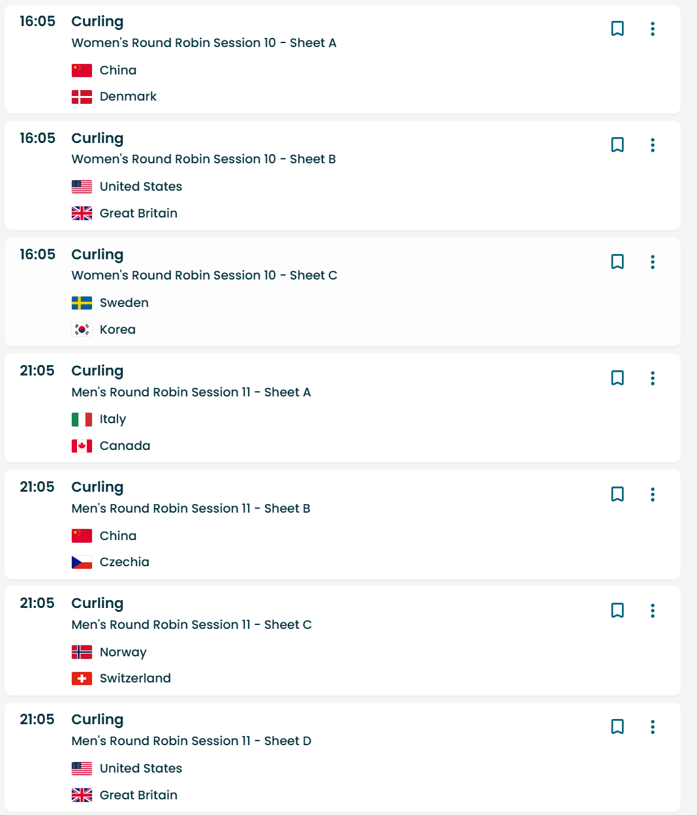
Task: Bookmark the China vs Denmark women's match
Action: coord(617,29)
